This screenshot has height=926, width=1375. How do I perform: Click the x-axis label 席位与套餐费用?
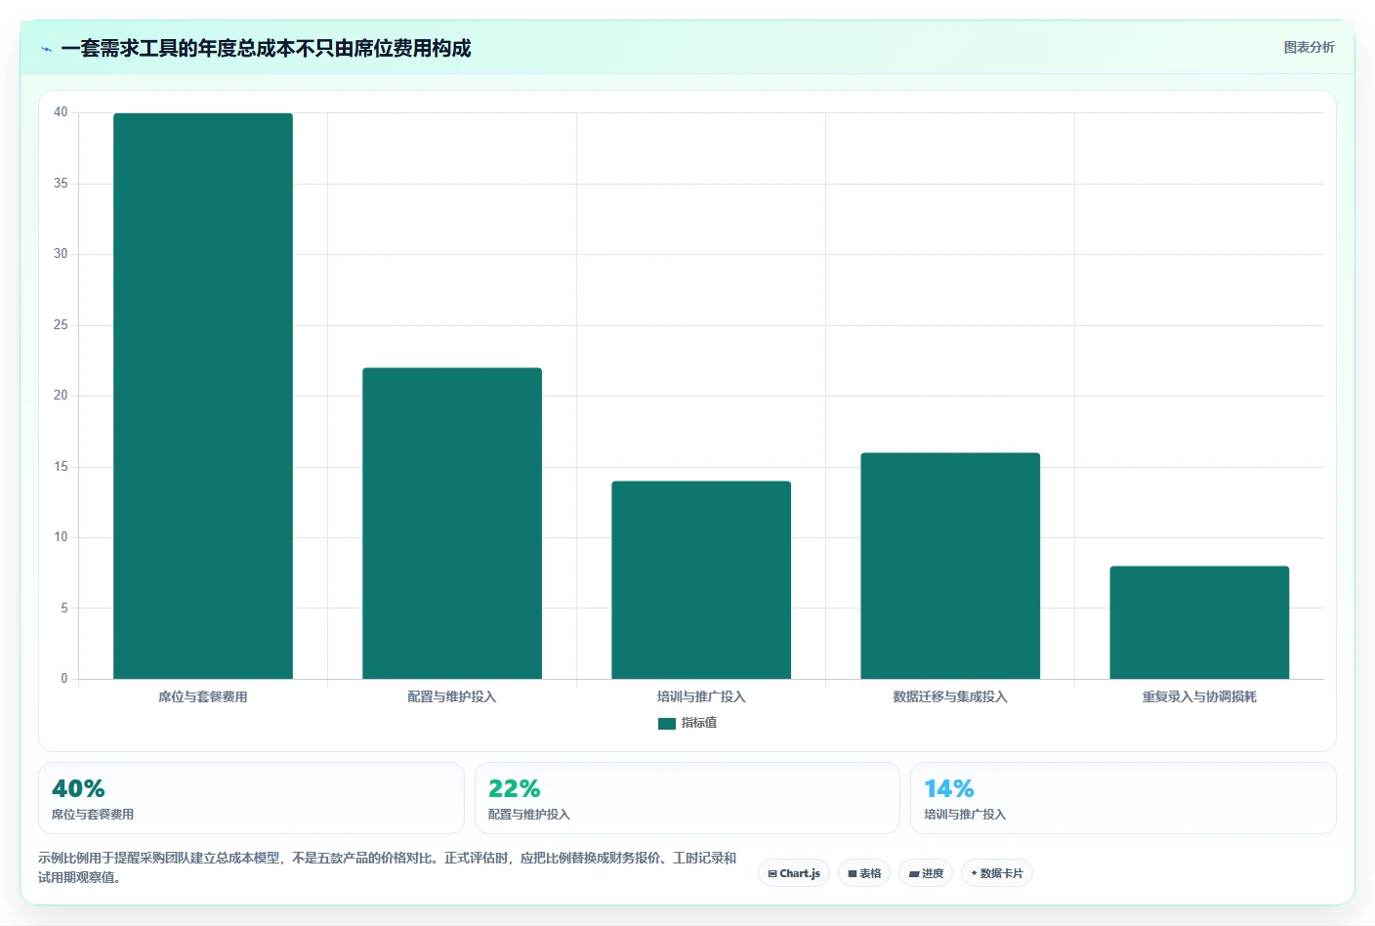203,696
